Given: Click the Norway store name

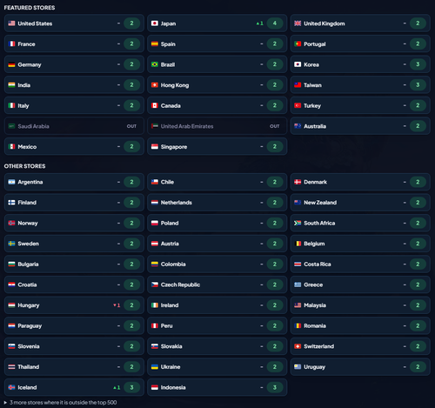Looking at the screenshot, I should click(28, 224).
